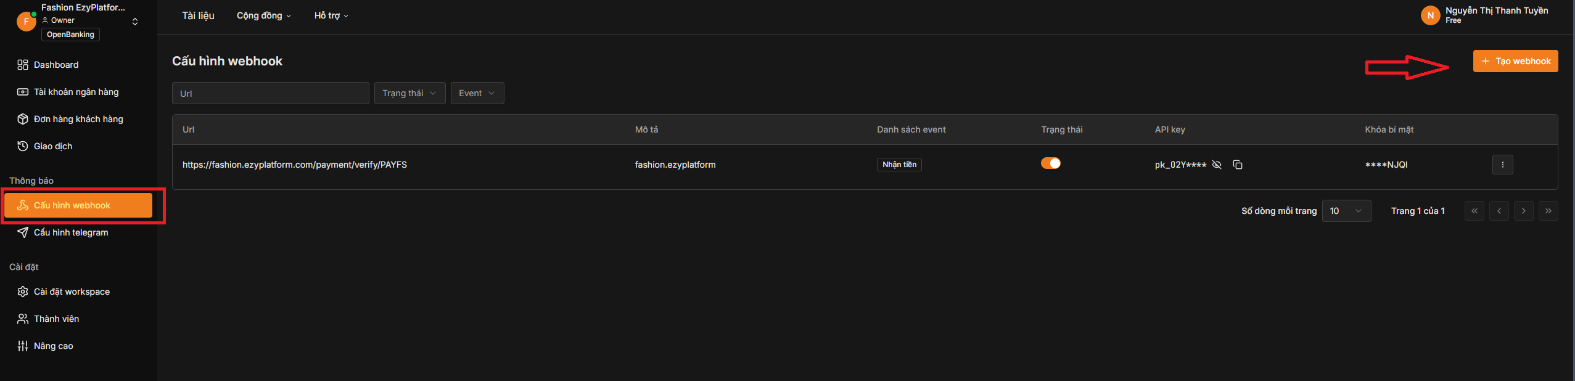This screenshot has width=1575, height=381.
Task: Open the Trạng thái filter dropdown
Action: 409,93
